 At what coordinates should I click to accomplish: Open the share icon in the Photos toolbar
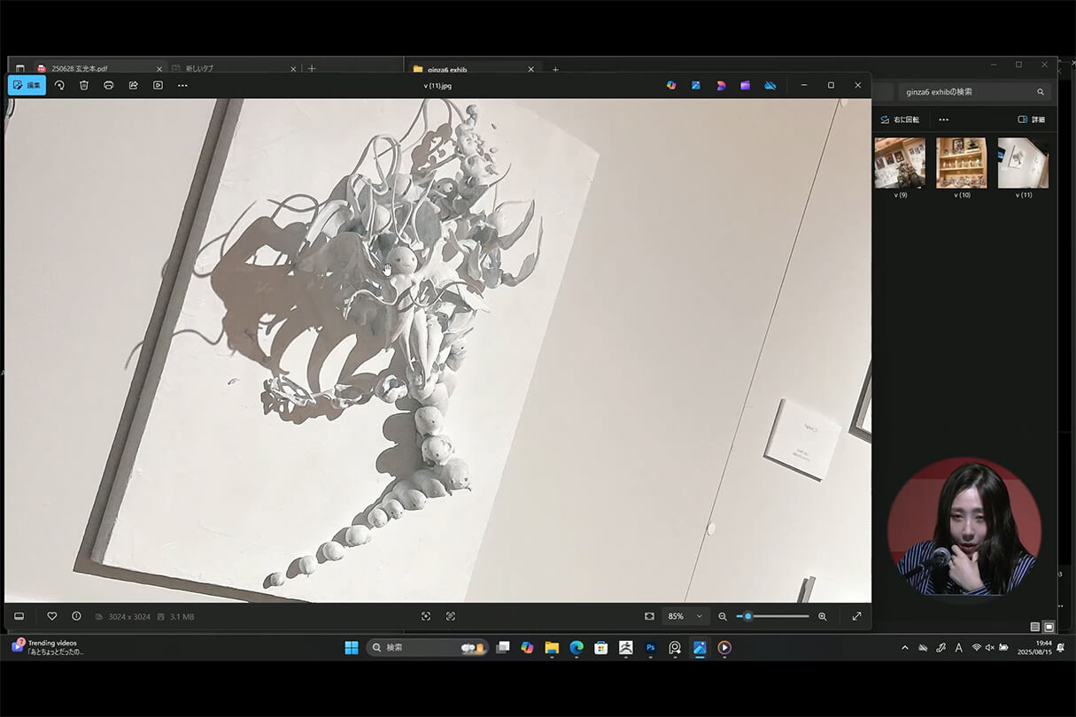pos(134,85)
